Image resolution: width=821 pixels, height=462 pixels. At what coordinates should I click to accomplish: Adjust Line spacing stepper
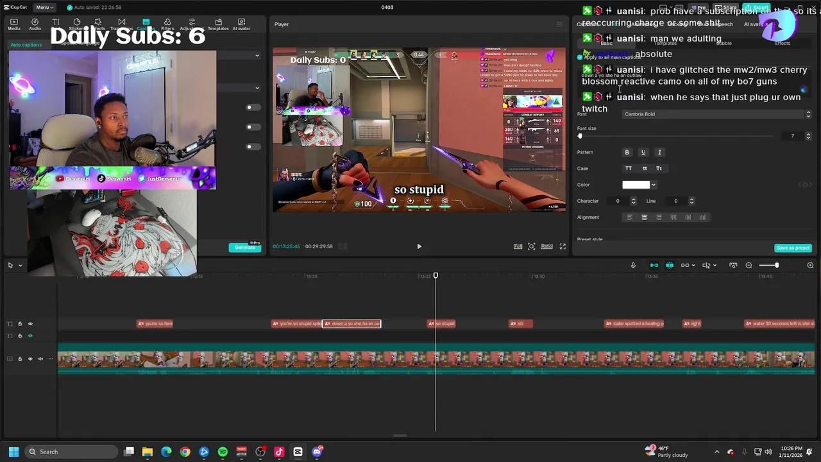point(691,201)
